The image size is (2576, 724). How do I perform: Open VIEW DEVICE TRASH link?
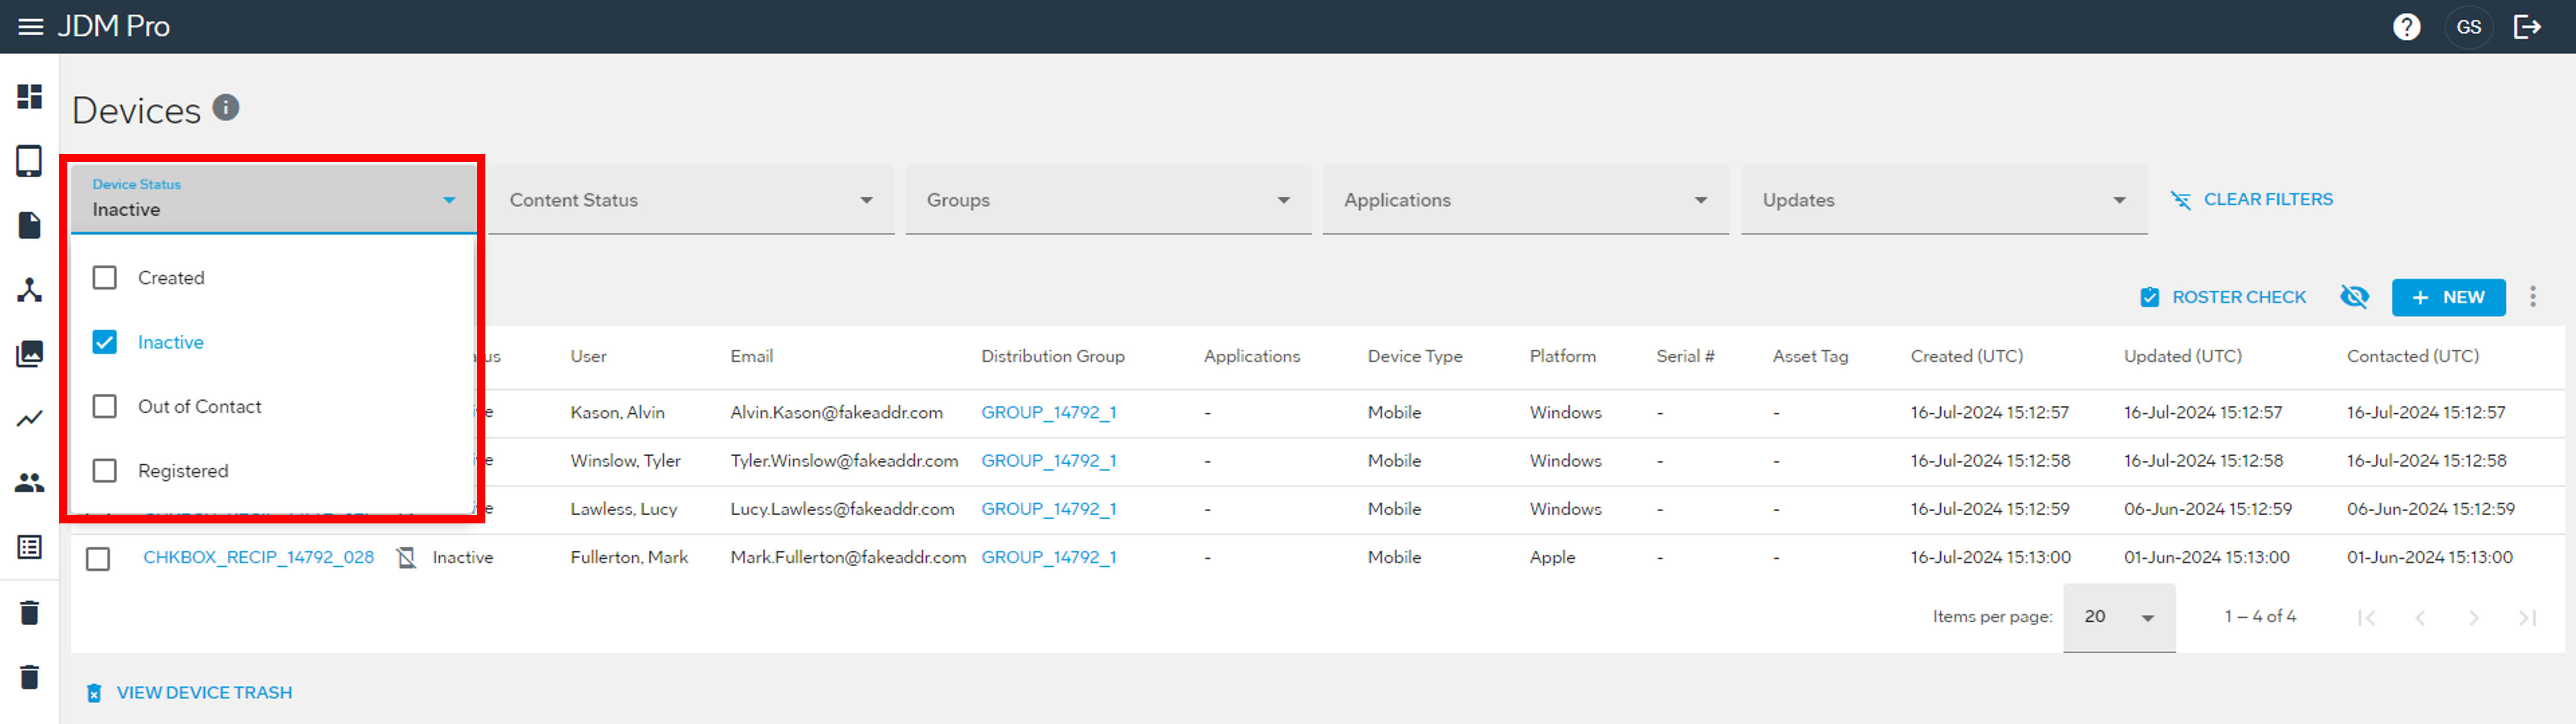tap(189, 692)
